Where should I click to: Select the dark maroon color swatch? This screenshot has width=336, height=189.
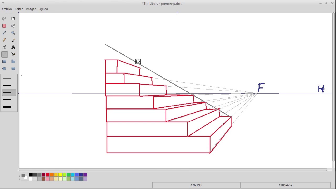(43, 175)
